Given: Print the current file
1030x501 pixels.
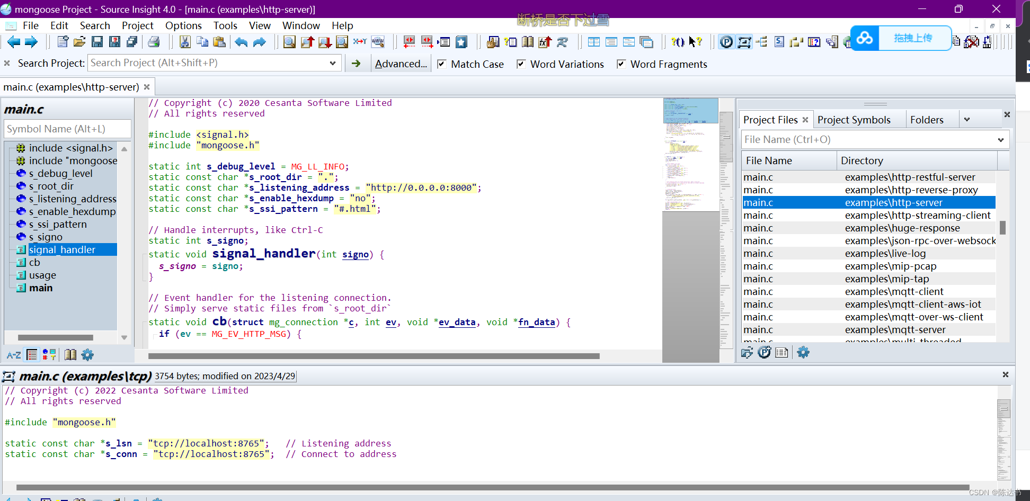Looking at the screenshot, I should (154, 42).
